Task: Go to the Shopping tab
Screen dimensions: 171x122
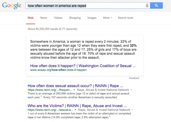Action: (75, 18)
